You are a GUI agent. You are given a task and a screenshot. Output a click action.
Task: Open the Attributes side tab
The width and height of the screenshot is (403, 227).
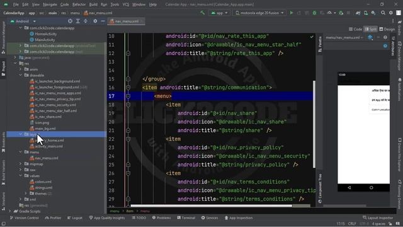(393, 46)
